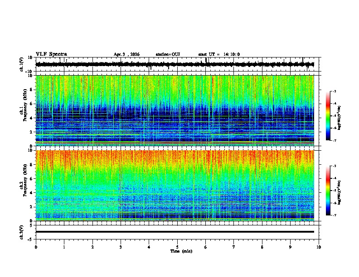Image resolution: width=359 pixels, height=277 pixels.
Task: Click the time axis tick label "9"
Action: pyautogui.click(x=290, y=247)
